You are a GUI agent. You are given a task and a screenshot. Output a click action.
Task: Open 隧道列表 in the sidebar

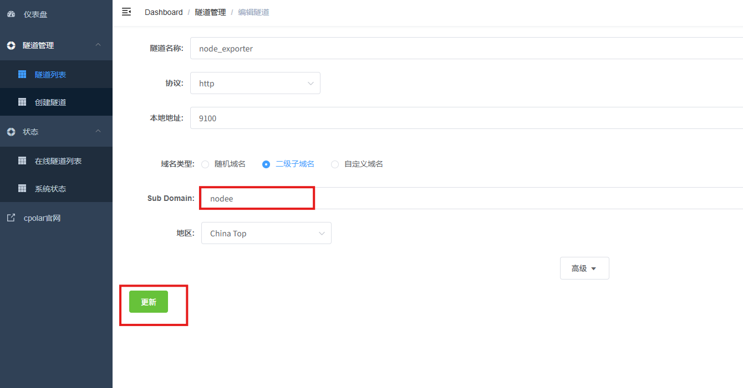(56, 74)
